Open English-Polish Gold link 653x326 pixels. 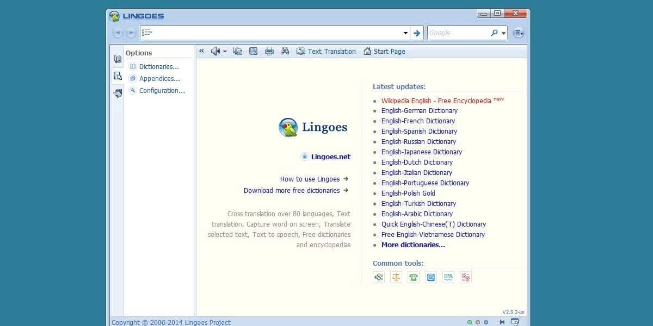408,193
